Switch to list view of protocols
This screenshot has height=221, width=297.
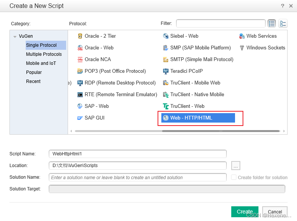[272, 23]
